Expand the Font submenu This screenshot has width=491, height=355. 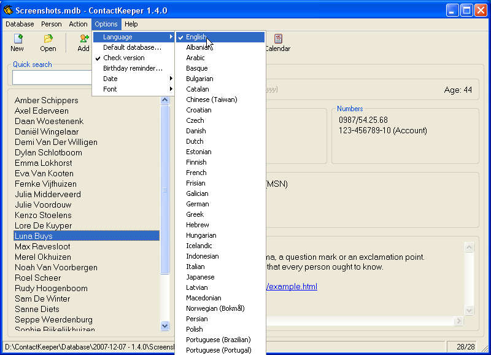tap(133, 89)
